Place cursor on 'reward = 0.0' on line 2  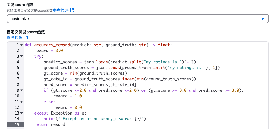[x=48, y=51]
